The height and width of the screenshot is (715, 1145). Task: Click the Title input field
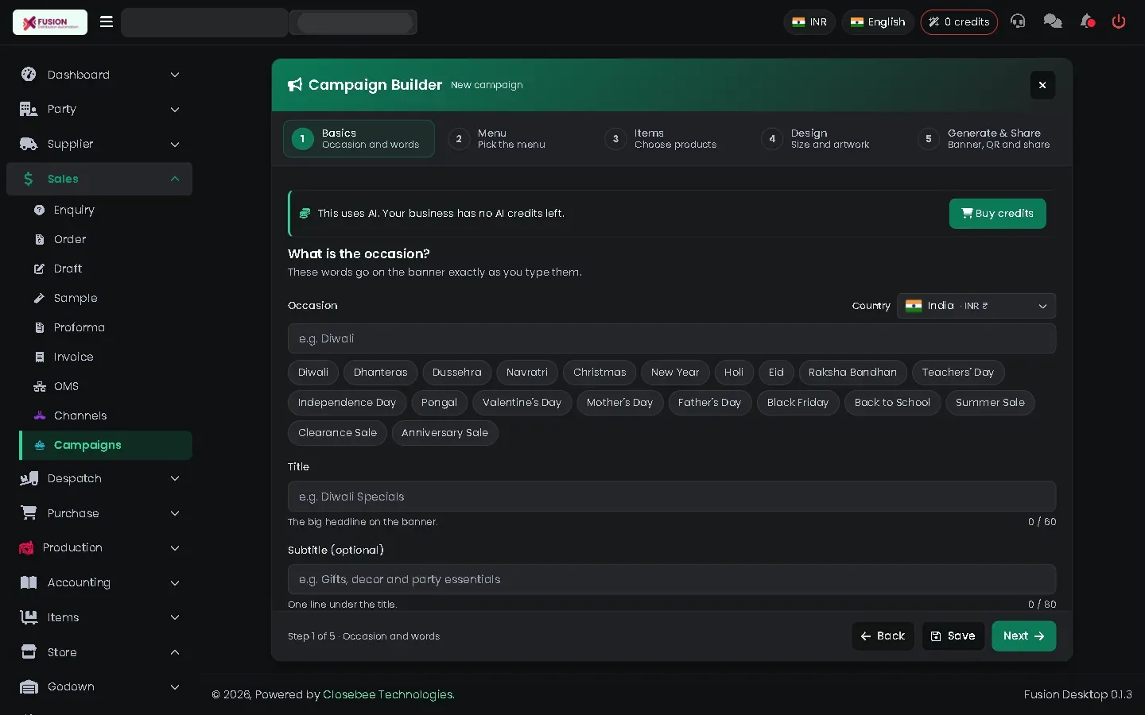pos(672,497)
